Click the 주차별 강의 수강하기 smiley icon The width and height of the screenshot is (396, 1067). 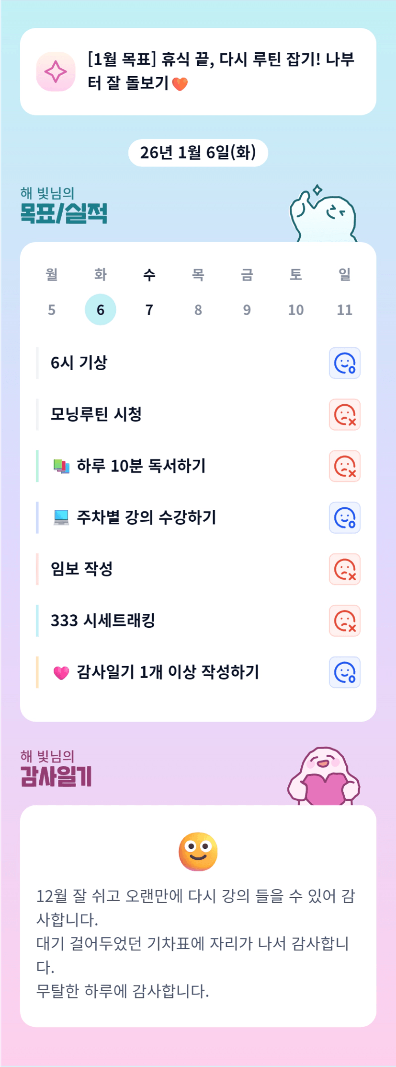pos(344,518)
